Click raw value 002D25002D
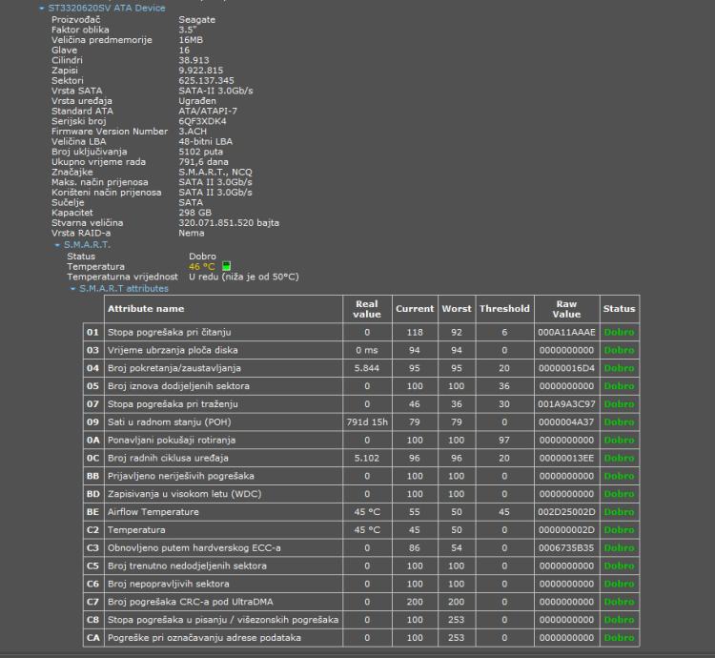Screen dimensions: 715x658 tap(566, 512)
